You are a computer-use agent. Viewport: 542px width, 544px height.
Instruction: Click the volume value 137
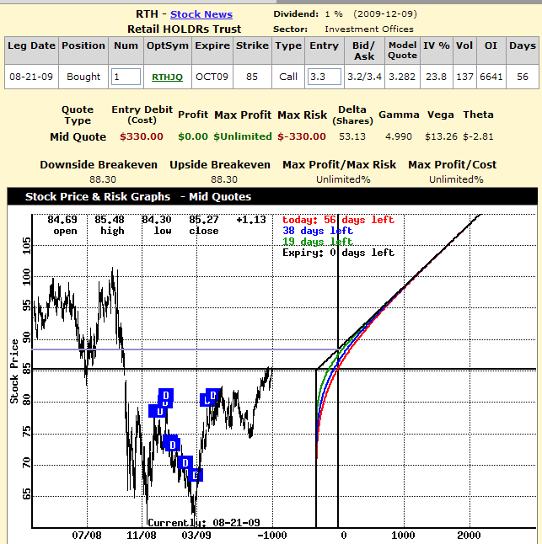464,77
